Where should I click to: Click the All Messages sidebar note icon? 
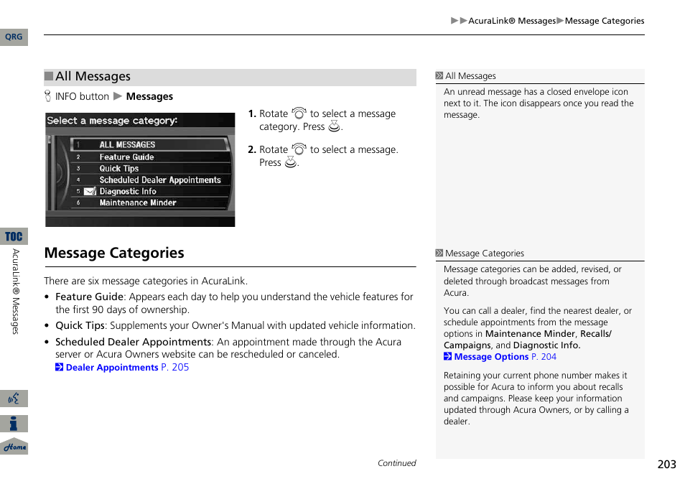coord(439,75)
